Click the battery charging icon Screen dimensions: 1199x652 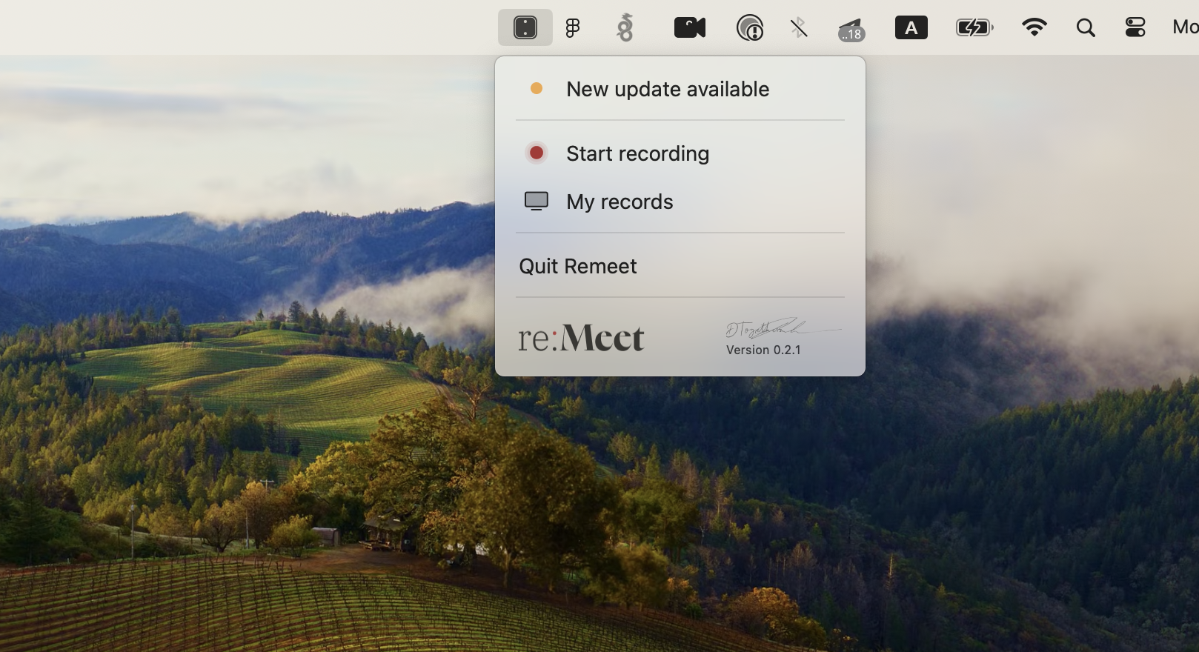point(973,28)
